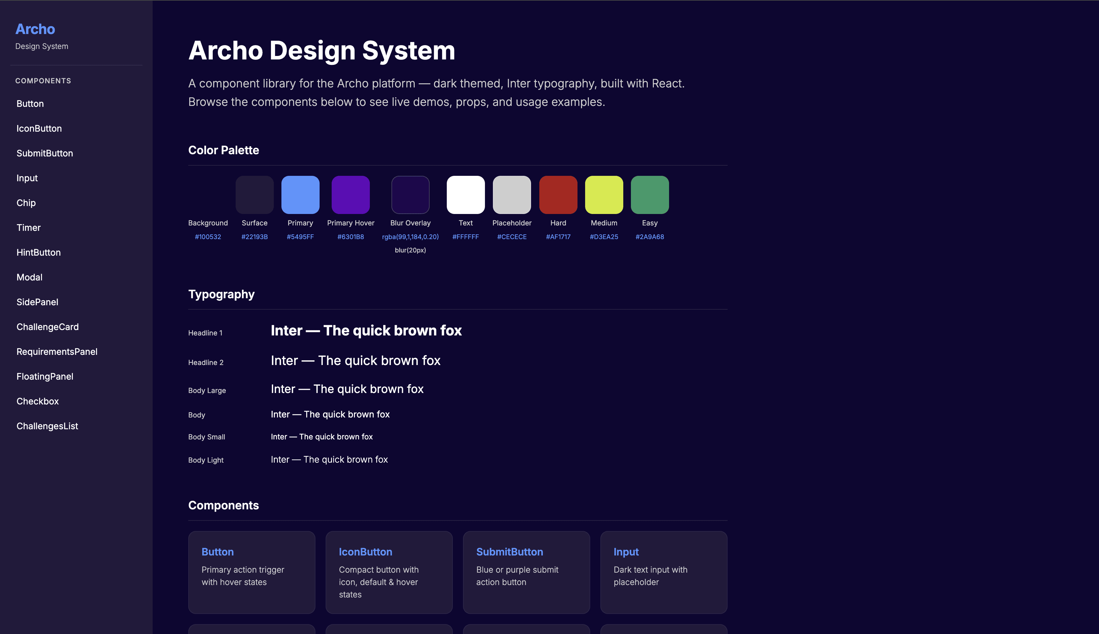This screenshot has width=1099, height=634.
Task: Click the Archo logo in sidebar
Action: tap(35, 29)
